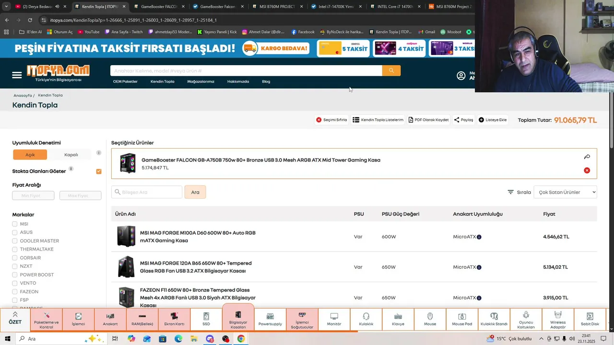
Task: Open Windows Start menu
Action: [8, 339]
